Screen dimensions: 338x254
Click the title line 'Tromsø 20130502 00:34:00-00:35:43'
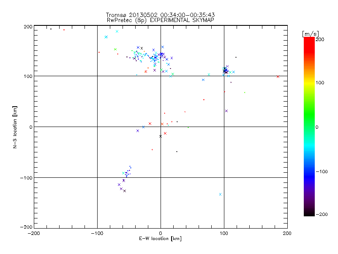click(x=160, y=15)
